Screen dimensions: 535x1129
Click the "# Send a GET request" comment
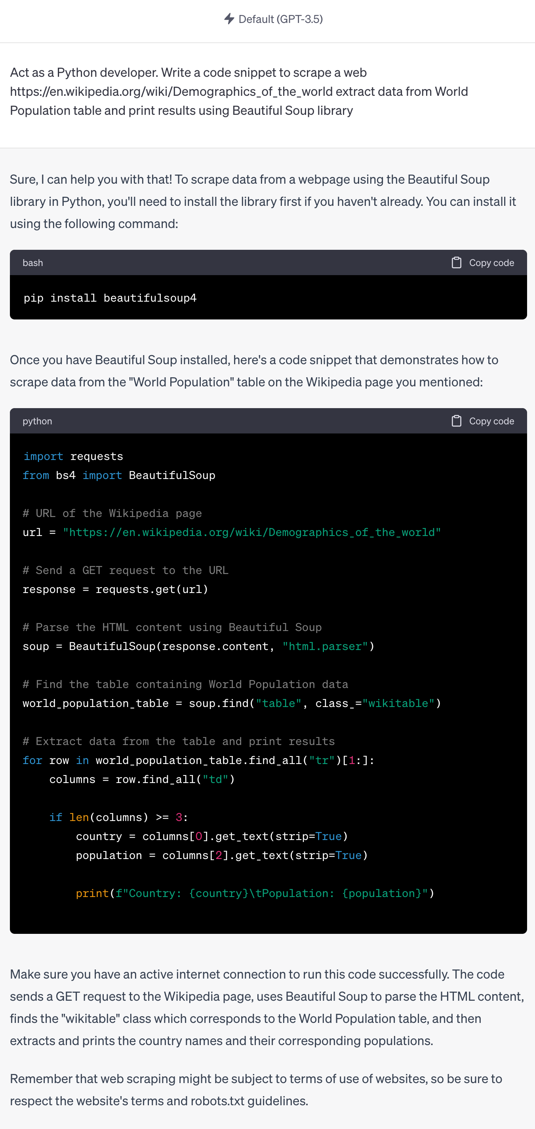pyautogui.click(x=126, y=570)
